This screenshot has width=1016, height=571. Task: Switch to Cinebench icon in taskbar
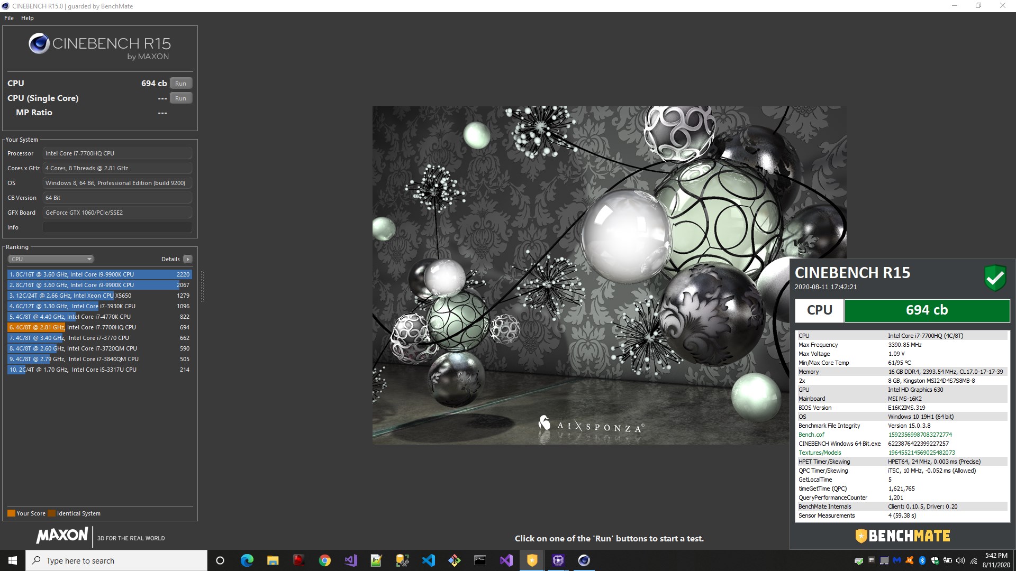tap(584, 560)
